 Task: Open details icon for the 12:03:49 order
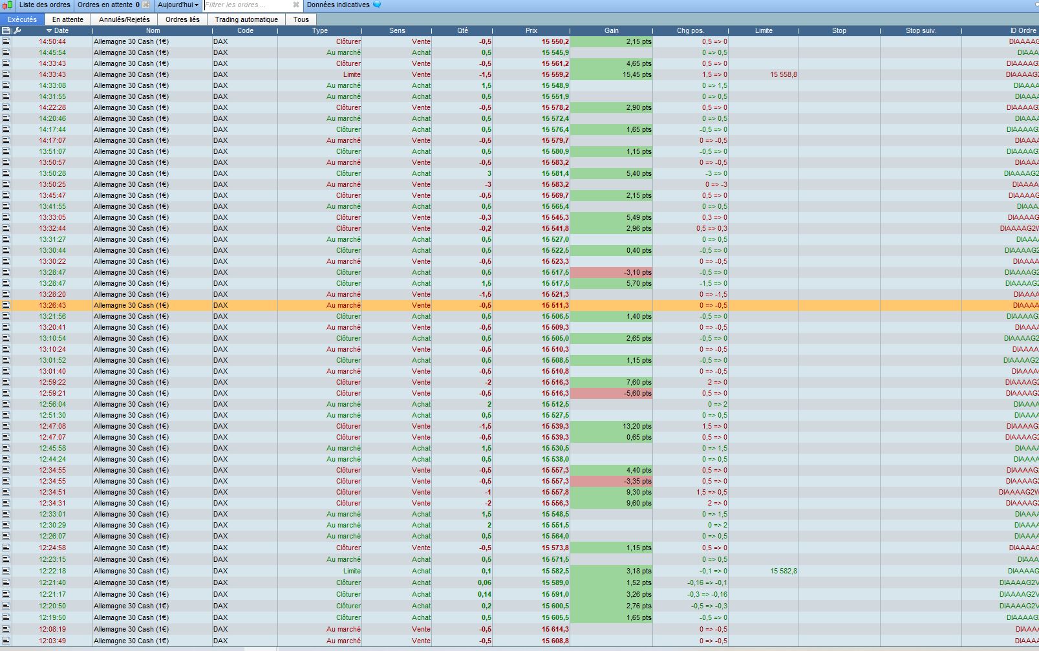[x=6, y=641]
